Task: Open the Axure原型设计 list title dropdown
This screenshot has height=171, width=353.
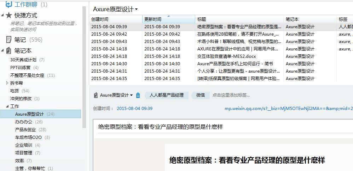Action: pyautogui.click(x=136, y=10)
